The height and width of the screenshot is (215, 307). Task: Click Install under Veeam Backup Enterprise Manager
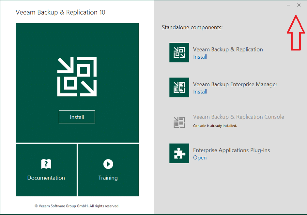tap(200, 92)
